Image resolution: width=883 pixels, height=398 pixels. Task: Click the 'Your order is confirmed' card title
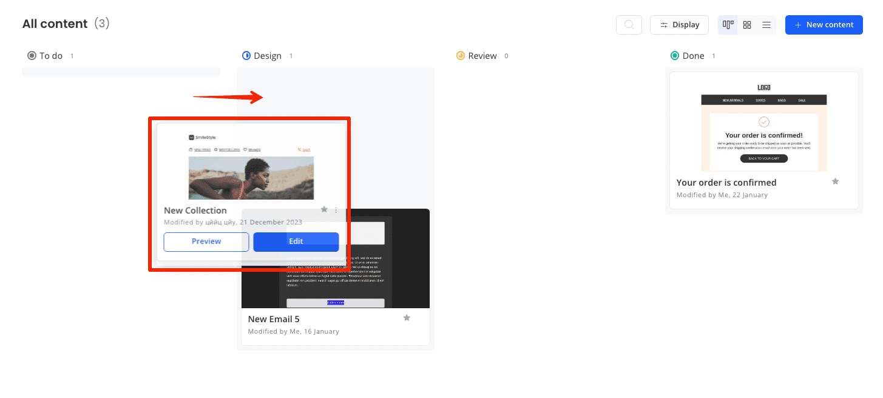coord(726,183)
